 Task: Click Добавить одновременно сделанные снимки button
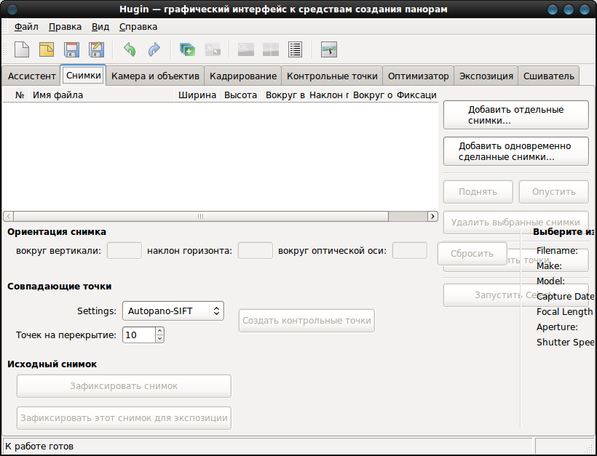click(x=516, y=151)
